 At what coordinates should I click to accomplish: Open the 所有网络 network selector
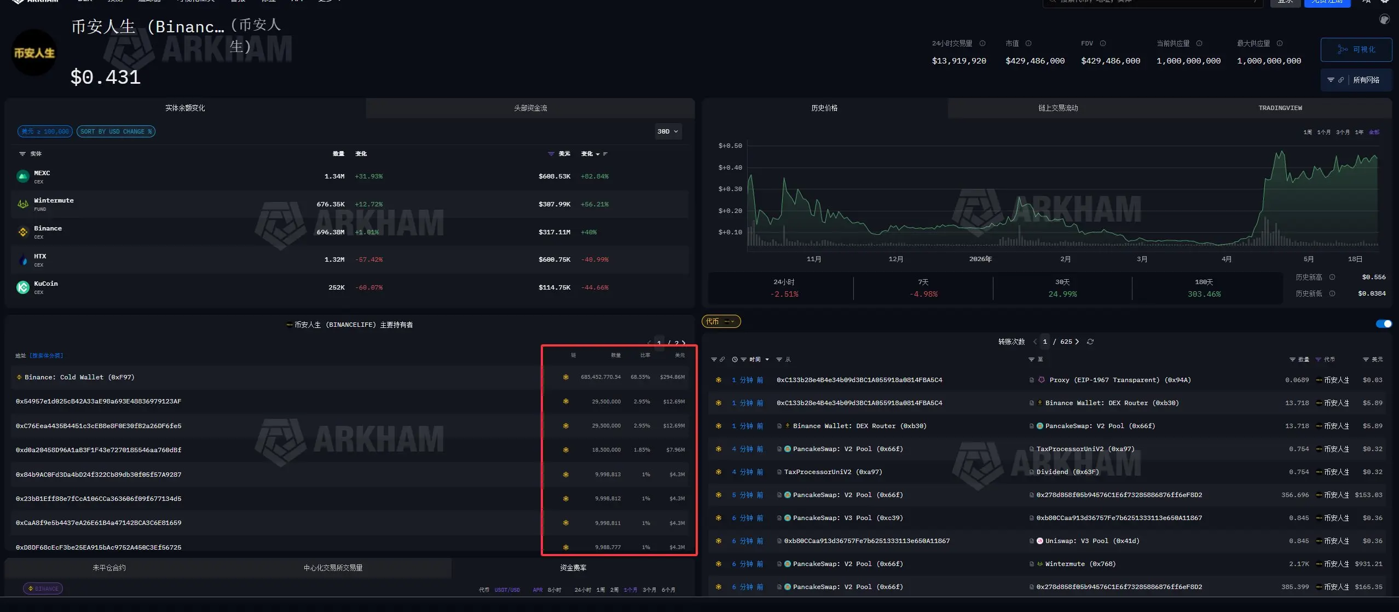coord(1356,80)
